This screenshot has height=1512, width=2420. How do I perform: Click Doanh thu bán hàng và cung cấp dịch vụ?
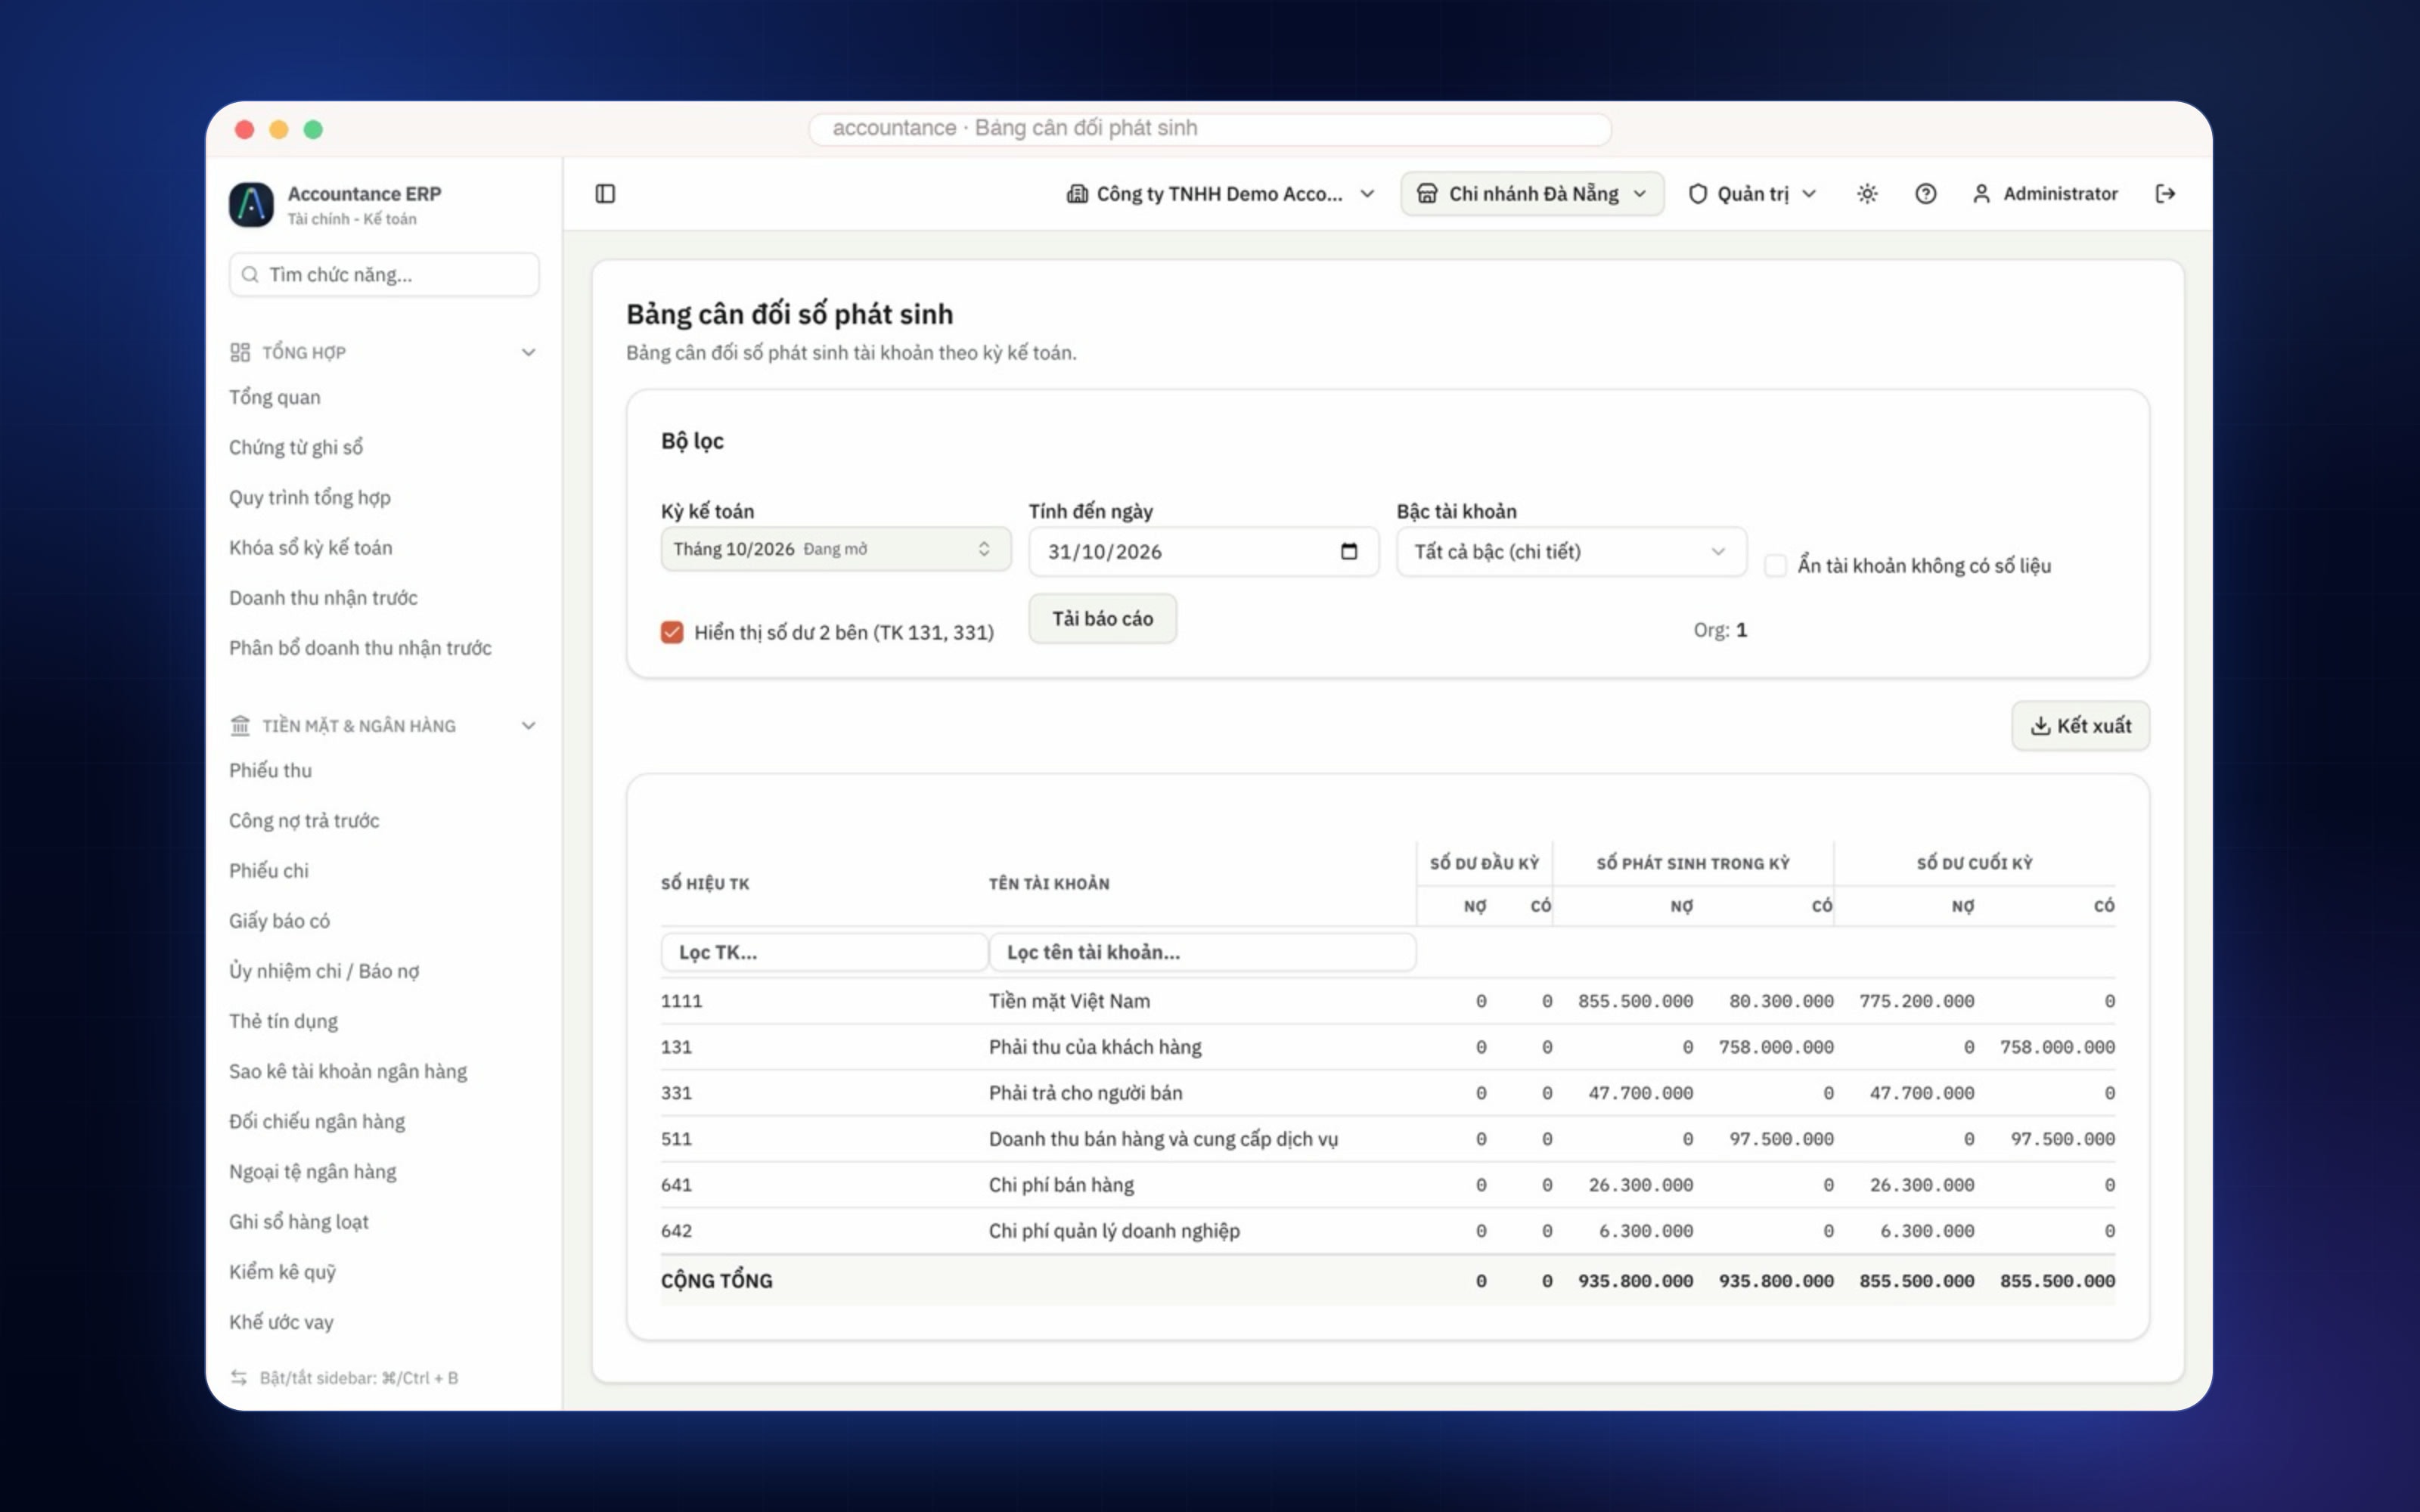(1163, 1139)
